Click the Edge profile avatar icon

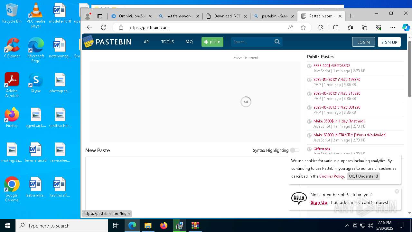(x=88, y=16)
